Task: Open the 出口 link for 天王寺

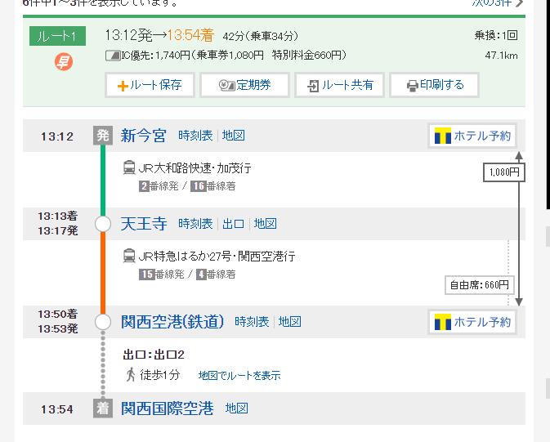Action: (233, 224)
